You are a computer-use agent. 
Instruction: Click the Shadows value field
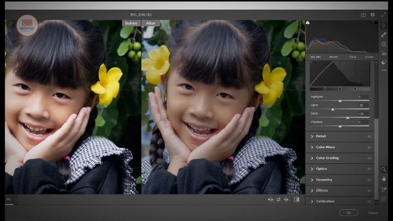363,122
